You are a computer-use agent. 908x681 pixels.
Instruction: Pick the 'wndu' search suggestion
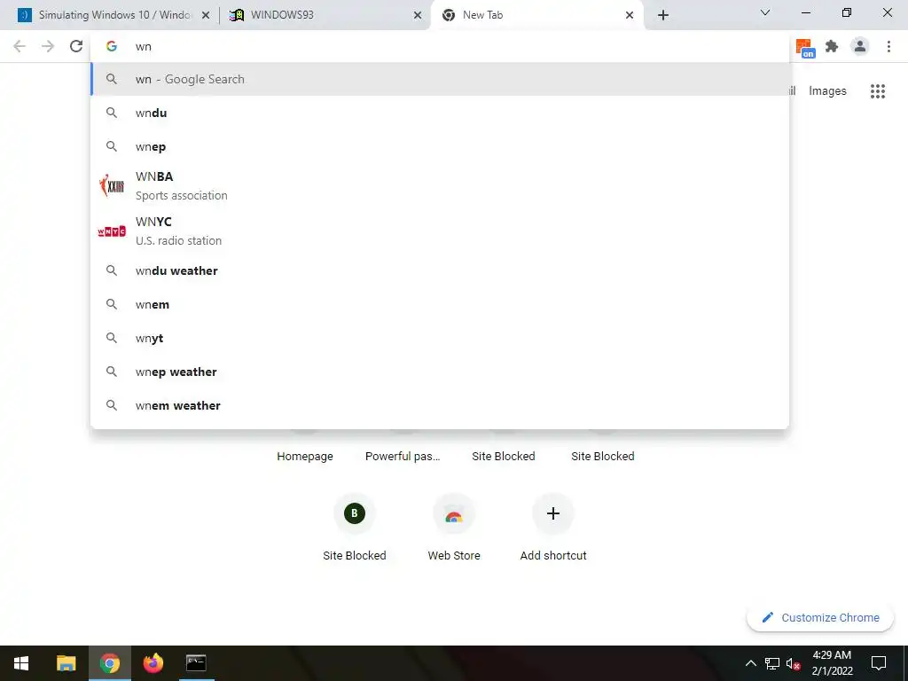tap(440, 113)
